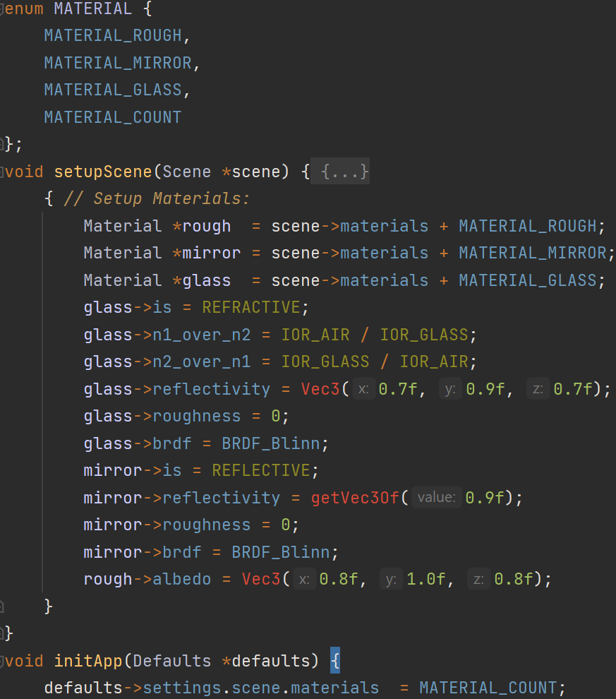The image size is (616, 699).
Task: Click glass->roughness field
Action: (196, 416)
